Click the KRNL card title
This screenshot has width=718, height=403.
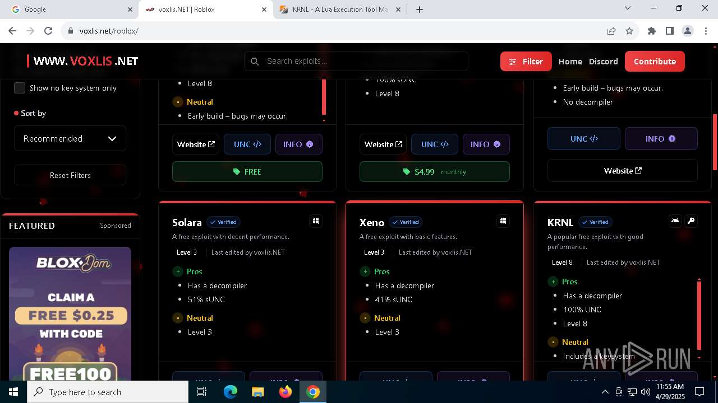(560, 223)
